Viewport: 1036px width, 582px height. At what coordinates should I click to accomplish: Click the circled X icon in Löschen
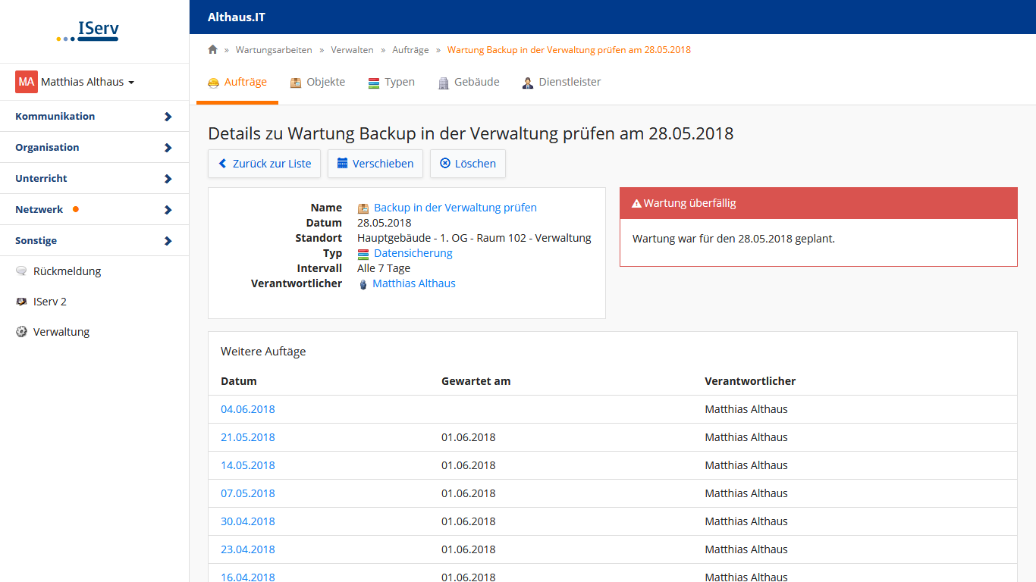(x=445, y=164)
